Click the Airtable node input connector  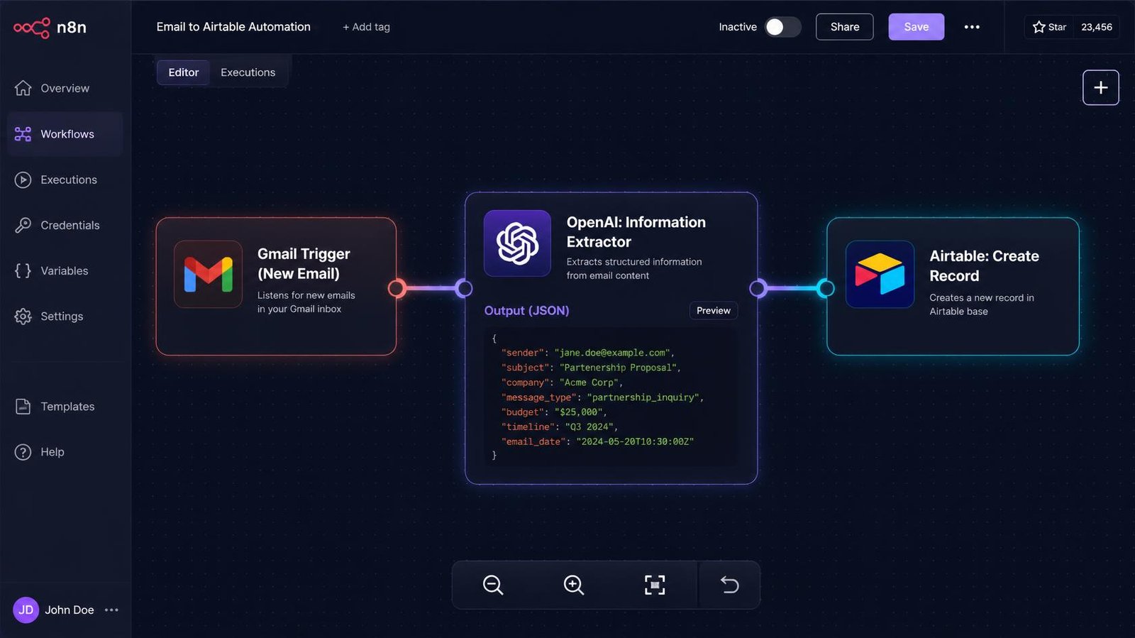click(x=826, y=288)
